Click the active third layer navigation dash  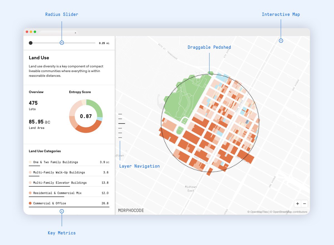click(122, 123)
